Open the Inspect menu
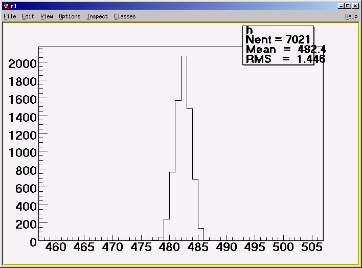This screenshot has height=268, width=362. coord(97,16)
